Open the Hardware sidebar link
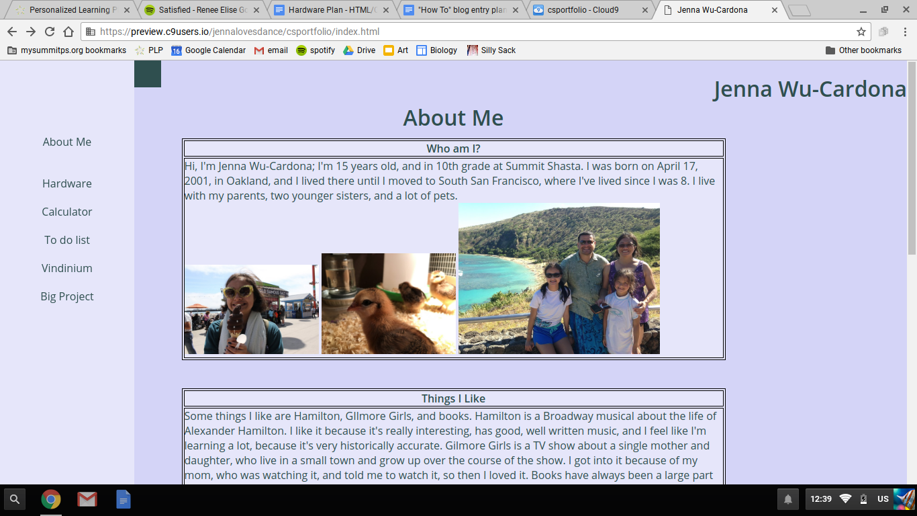 (67, 183)
